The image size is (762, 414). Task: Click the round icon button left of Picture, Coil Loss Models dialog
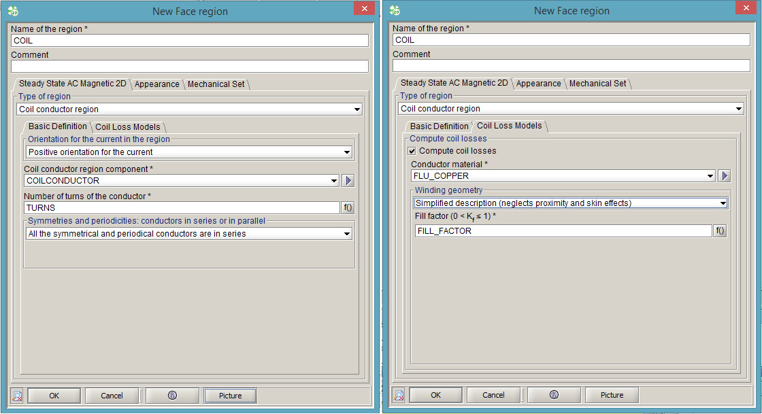point(554,395)
